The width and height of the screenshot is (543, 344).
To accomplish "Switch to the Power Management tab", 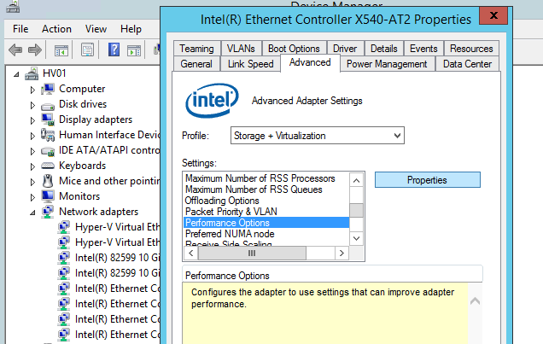I will [x=387, y=64].
